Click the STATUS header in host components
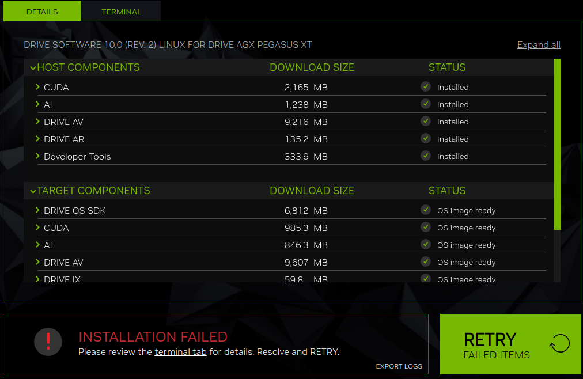The width and height of the screenshot is (583, 379). 447,67
